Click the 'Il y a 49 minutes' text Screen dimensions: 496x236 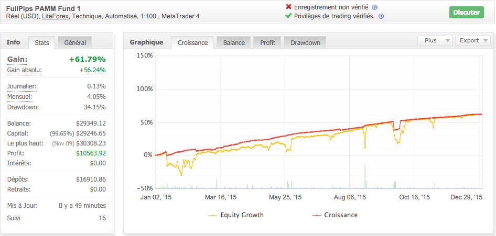[x=82, y=206]
